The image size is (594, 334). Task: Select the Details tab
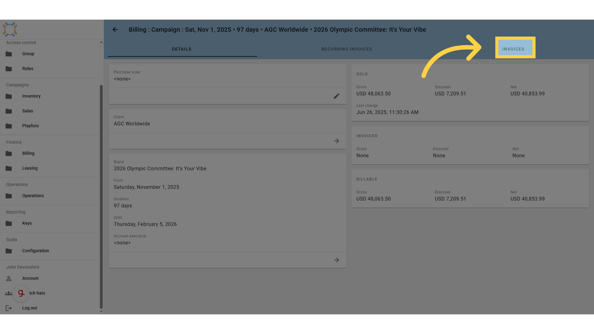[x=182, y=49]
